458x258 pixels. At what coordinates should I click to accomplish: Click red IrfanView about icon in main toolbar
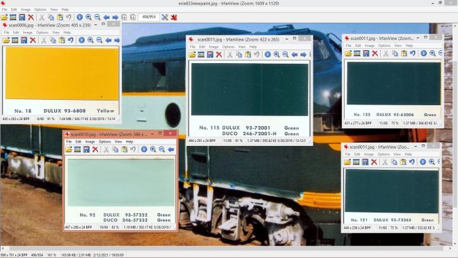click(174, 17)
